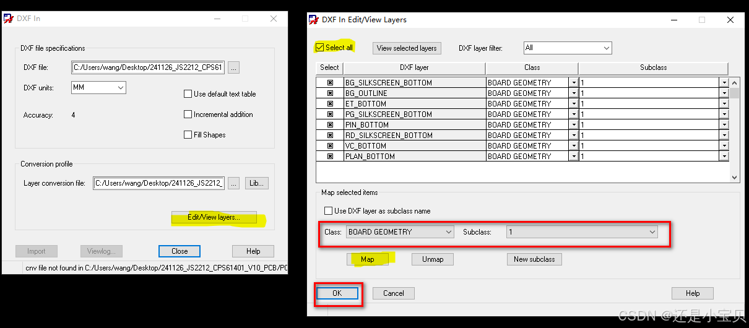The image size is (749, 328).
Task: Toggle select box for BG_OUTLINE row
Action: coord(329,93)
